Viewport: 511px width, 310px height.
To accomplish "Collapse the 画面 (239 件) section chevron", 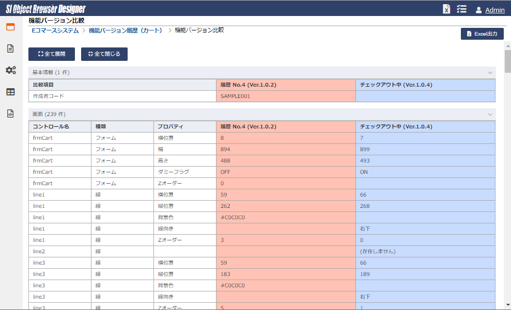I will pos(490,114).
